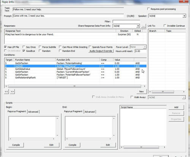Click New condition button
This screenshot has height=157, width=190.
[141, 91]
